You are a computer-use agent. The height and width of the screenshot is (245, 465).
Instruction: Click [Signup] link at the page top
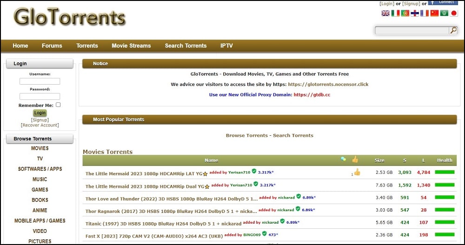(411, 4)
